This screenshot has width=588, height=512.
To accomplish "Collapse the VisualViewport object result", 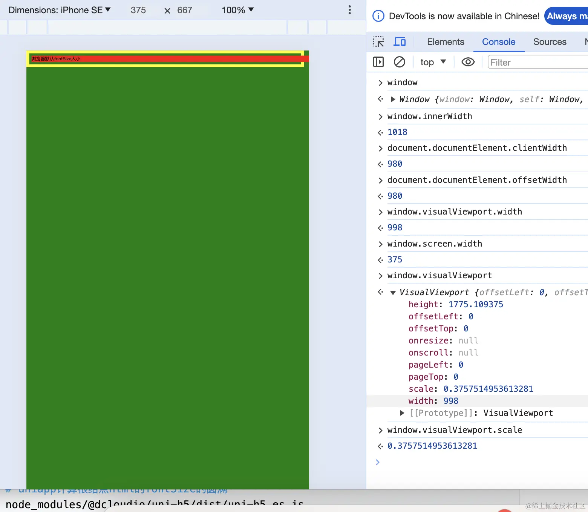I will coord(393,293).
